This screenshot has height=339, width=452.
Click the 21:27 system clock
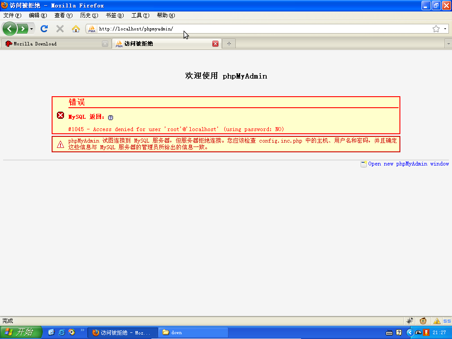click(439, 333)
